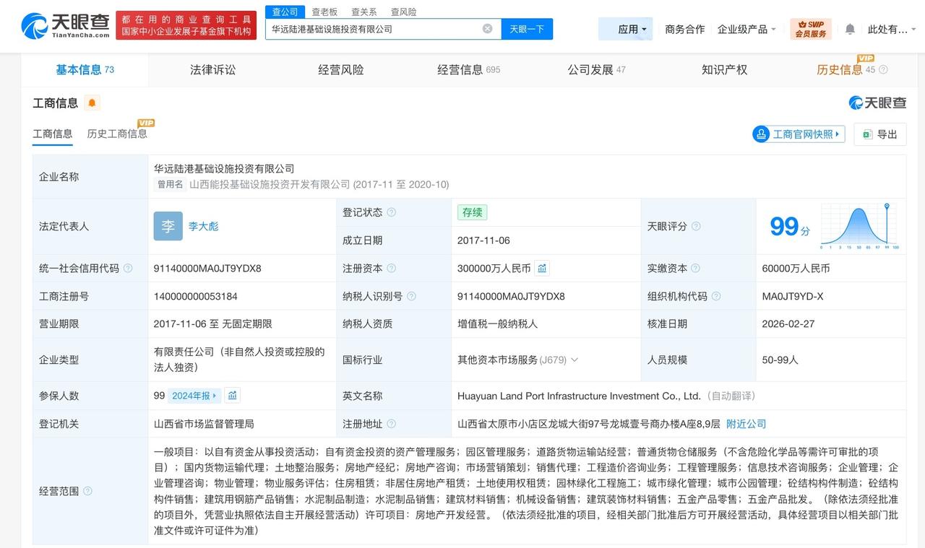This screenshot has width=925, height=548.
Task: Click help icon beside 天眼评分
Action: click(696, 227)
